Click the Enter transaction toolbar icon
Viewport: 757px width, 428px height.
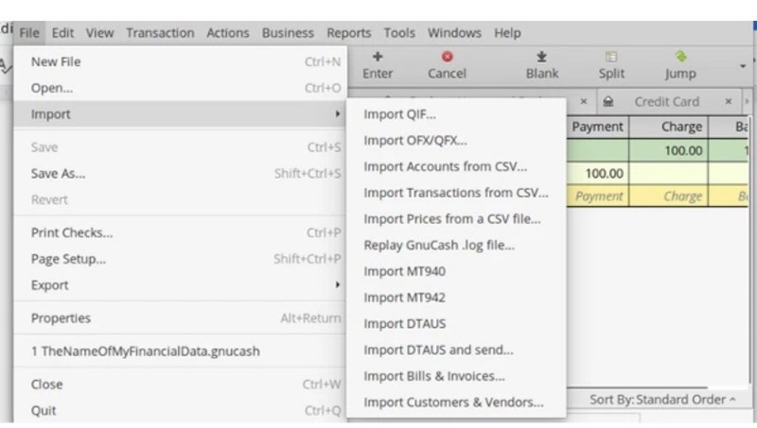(378, 57)
